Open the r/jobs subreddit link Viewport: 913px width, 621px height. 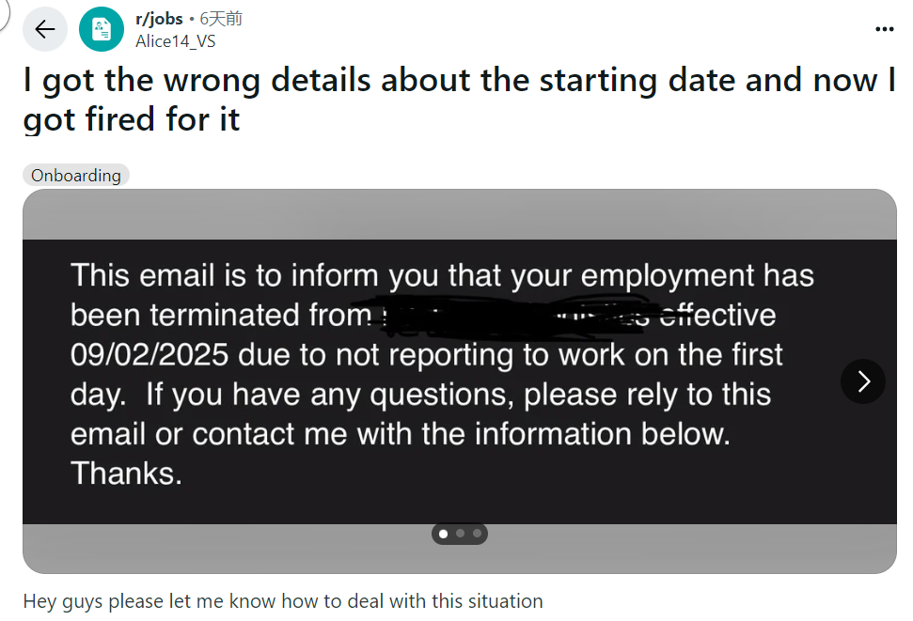pos(159,19)
